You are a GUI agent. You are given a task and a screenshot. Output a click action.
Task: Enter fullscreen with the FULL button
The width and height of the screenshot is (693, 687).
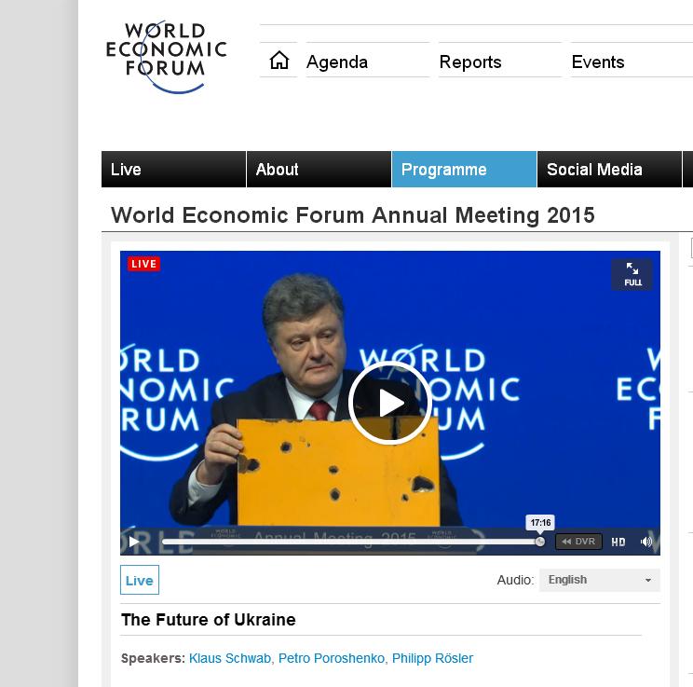632,275
